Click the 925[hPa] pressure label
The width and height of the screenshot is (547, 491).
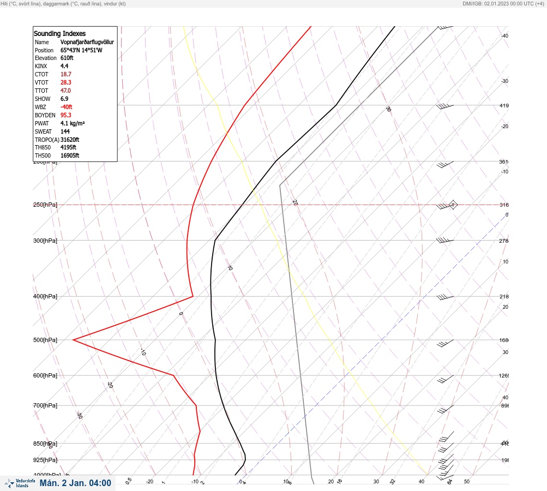45,460
